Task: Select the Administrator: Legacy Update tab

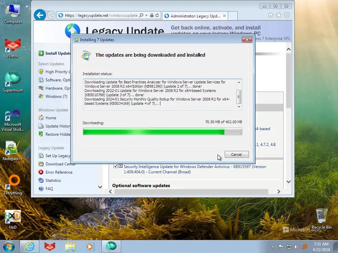Action: click(x=195, y=16)
